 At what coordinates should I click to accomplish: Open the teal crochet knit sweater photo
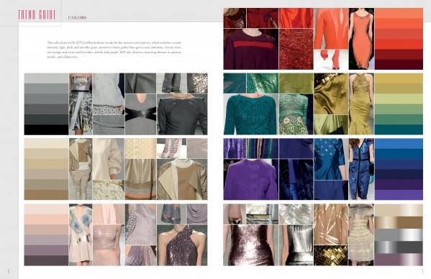[x=251, y=114]
